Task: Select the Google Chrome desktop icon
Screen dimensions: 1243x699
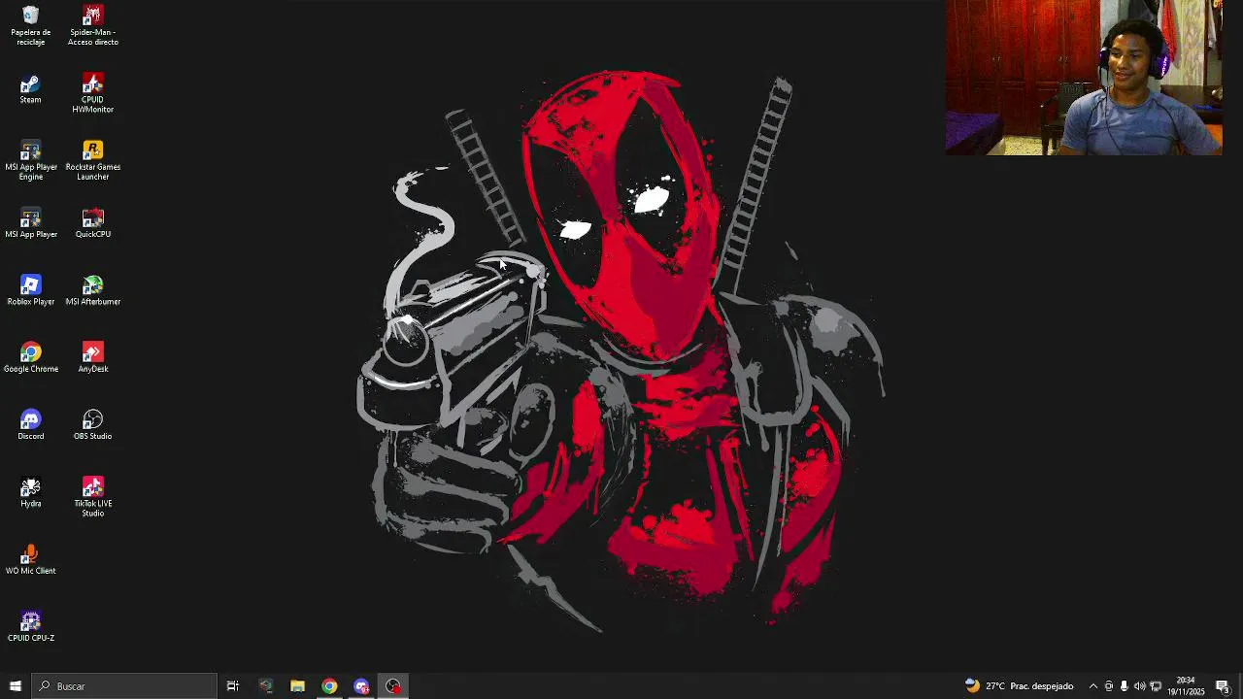Action: [30, 357]
